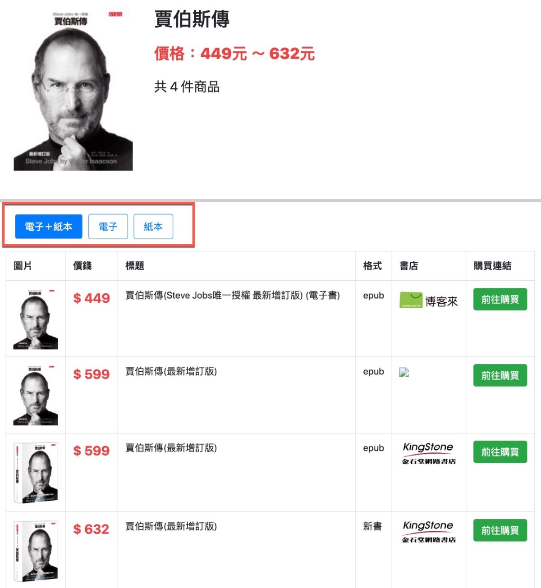Open the large 賈伯斯傳 cover image

point(73,91)
